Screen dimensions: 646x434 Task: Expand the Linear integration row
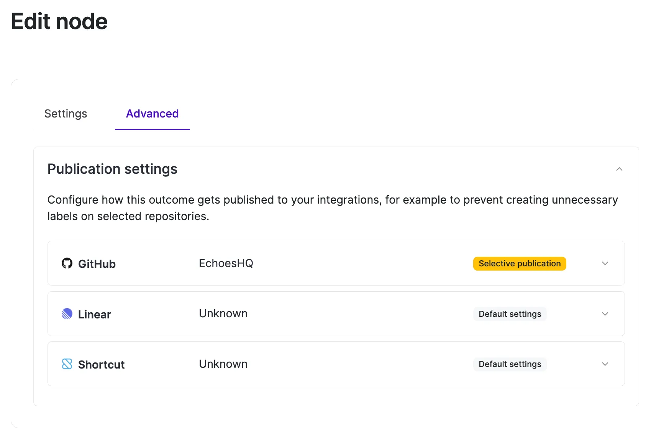605,314
